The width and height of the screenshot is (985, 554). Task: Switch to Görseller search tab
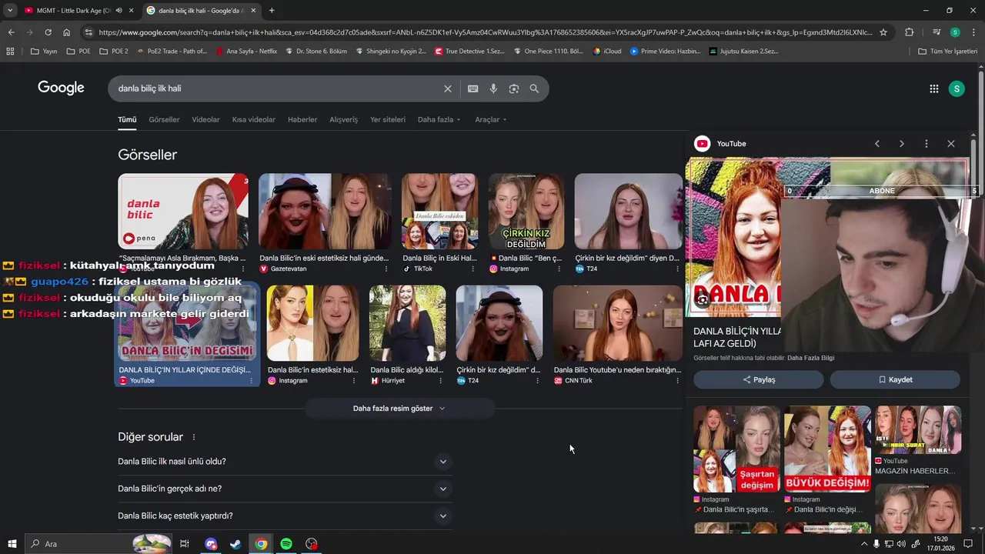[164, 120]
